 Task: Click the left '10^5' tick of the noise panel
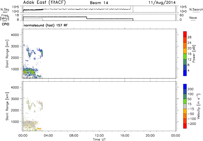15,7
